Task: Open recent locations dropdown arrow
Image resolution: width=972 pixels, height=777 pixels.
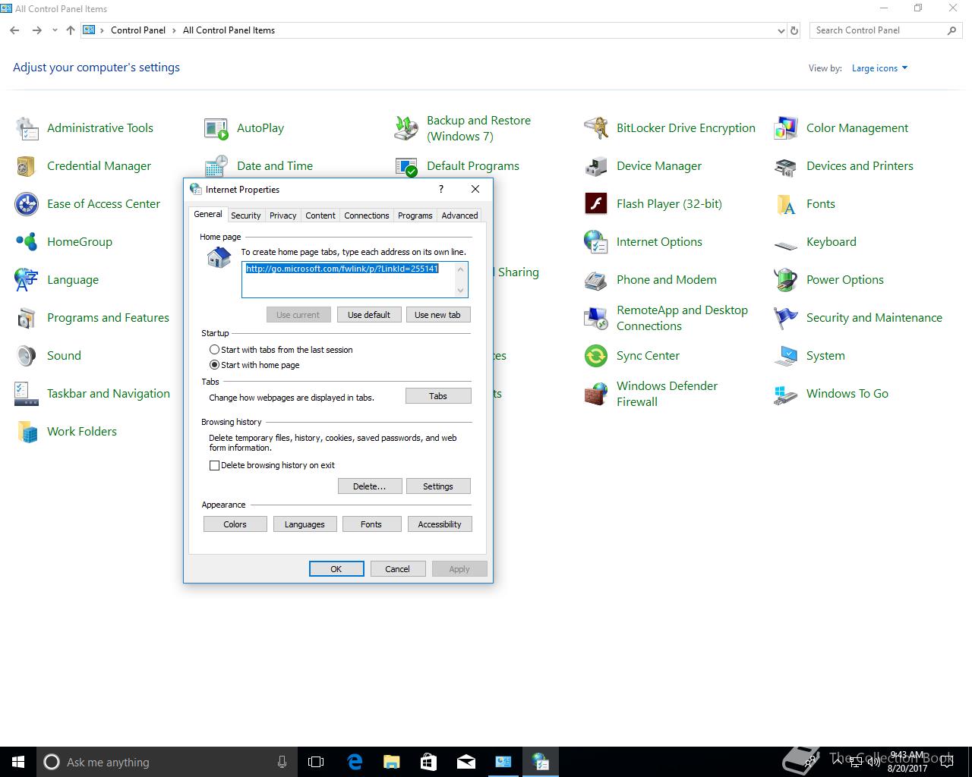Action: [x=55, y=30]
